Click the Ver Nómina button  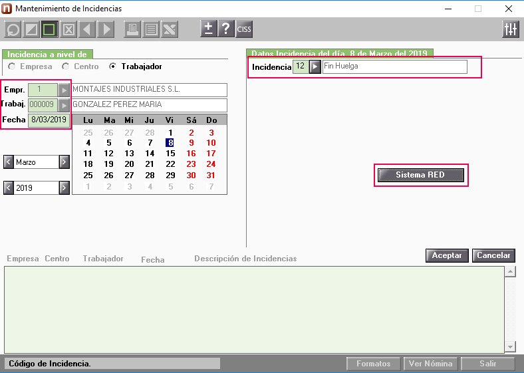click(x=431, y=364)
